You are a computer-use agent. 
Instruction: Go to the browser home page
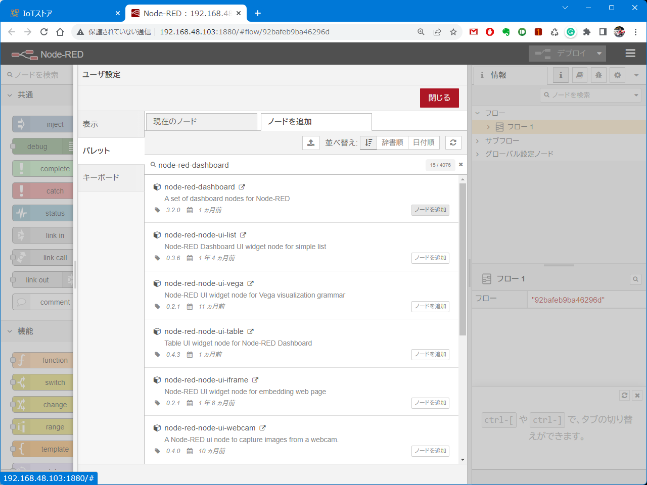60,32
